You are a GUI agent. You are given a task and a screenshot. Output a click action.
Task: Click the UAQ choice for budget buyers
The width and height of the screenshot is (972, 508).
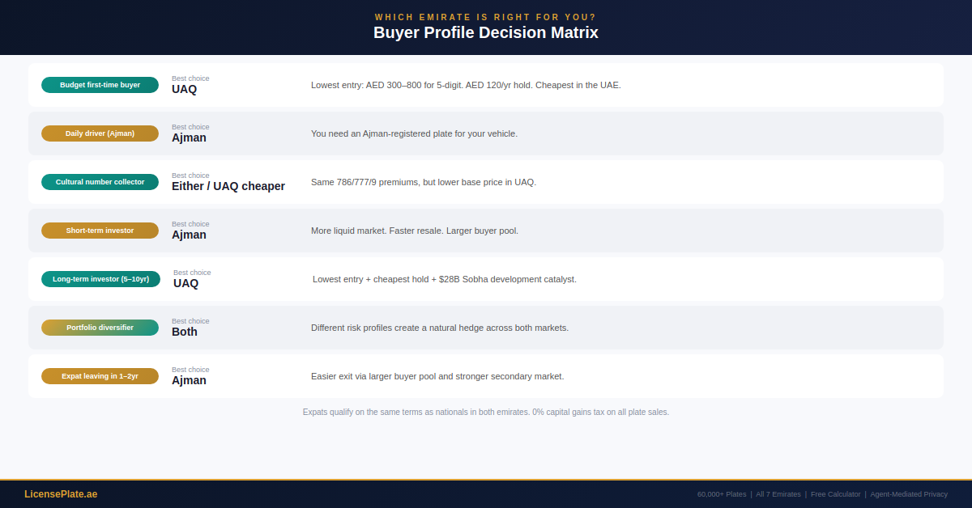point(184,89)
